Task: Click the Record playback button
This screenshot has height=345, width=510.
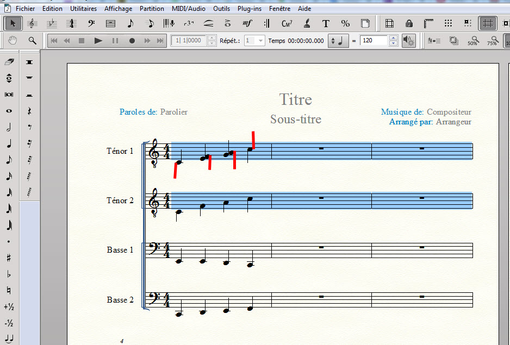Action: tap(132, 41)
